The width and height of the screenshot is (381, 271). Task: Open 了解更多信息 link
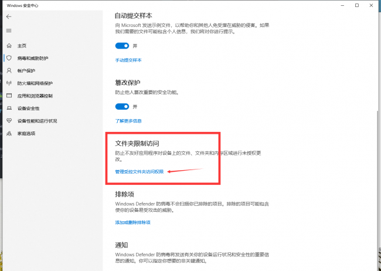tap(128, 121)
